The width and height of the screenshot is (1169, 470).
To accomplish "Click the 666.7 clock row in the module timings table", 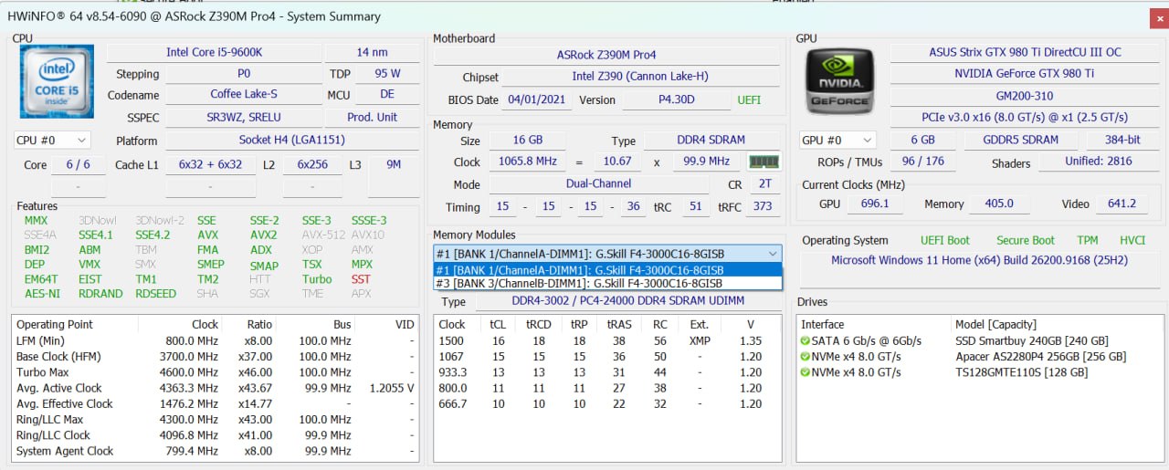I will click(607, 403).
